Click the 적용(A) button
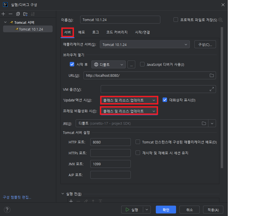The width and height of the screenshot is (270, 216). (213, 210)
